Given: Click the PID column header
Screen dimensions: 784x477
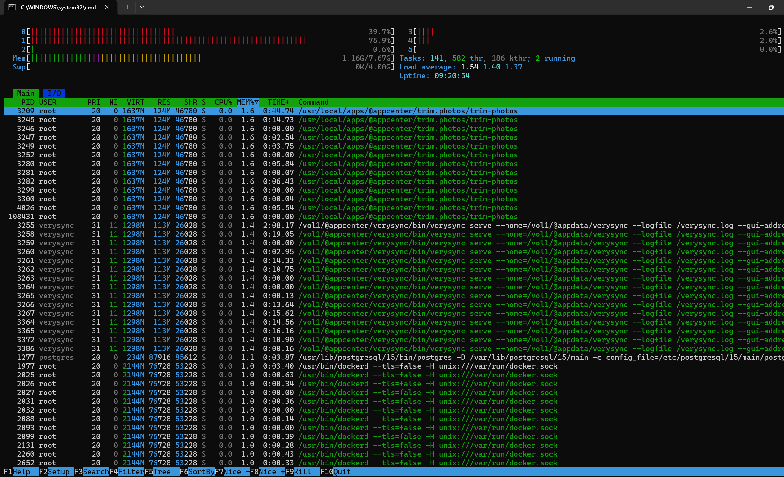Looking at the screenshot, I should coord(27,102).
